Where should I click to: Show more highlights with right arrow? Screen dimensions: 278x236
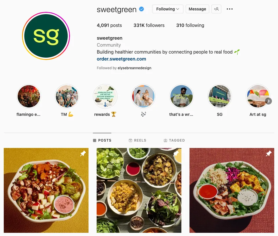click(x=268, y=101)
